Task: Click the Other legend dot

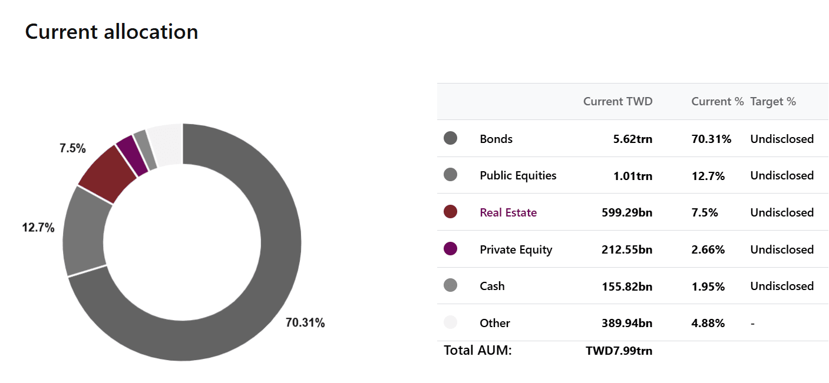Action: (x=450, y=322)
